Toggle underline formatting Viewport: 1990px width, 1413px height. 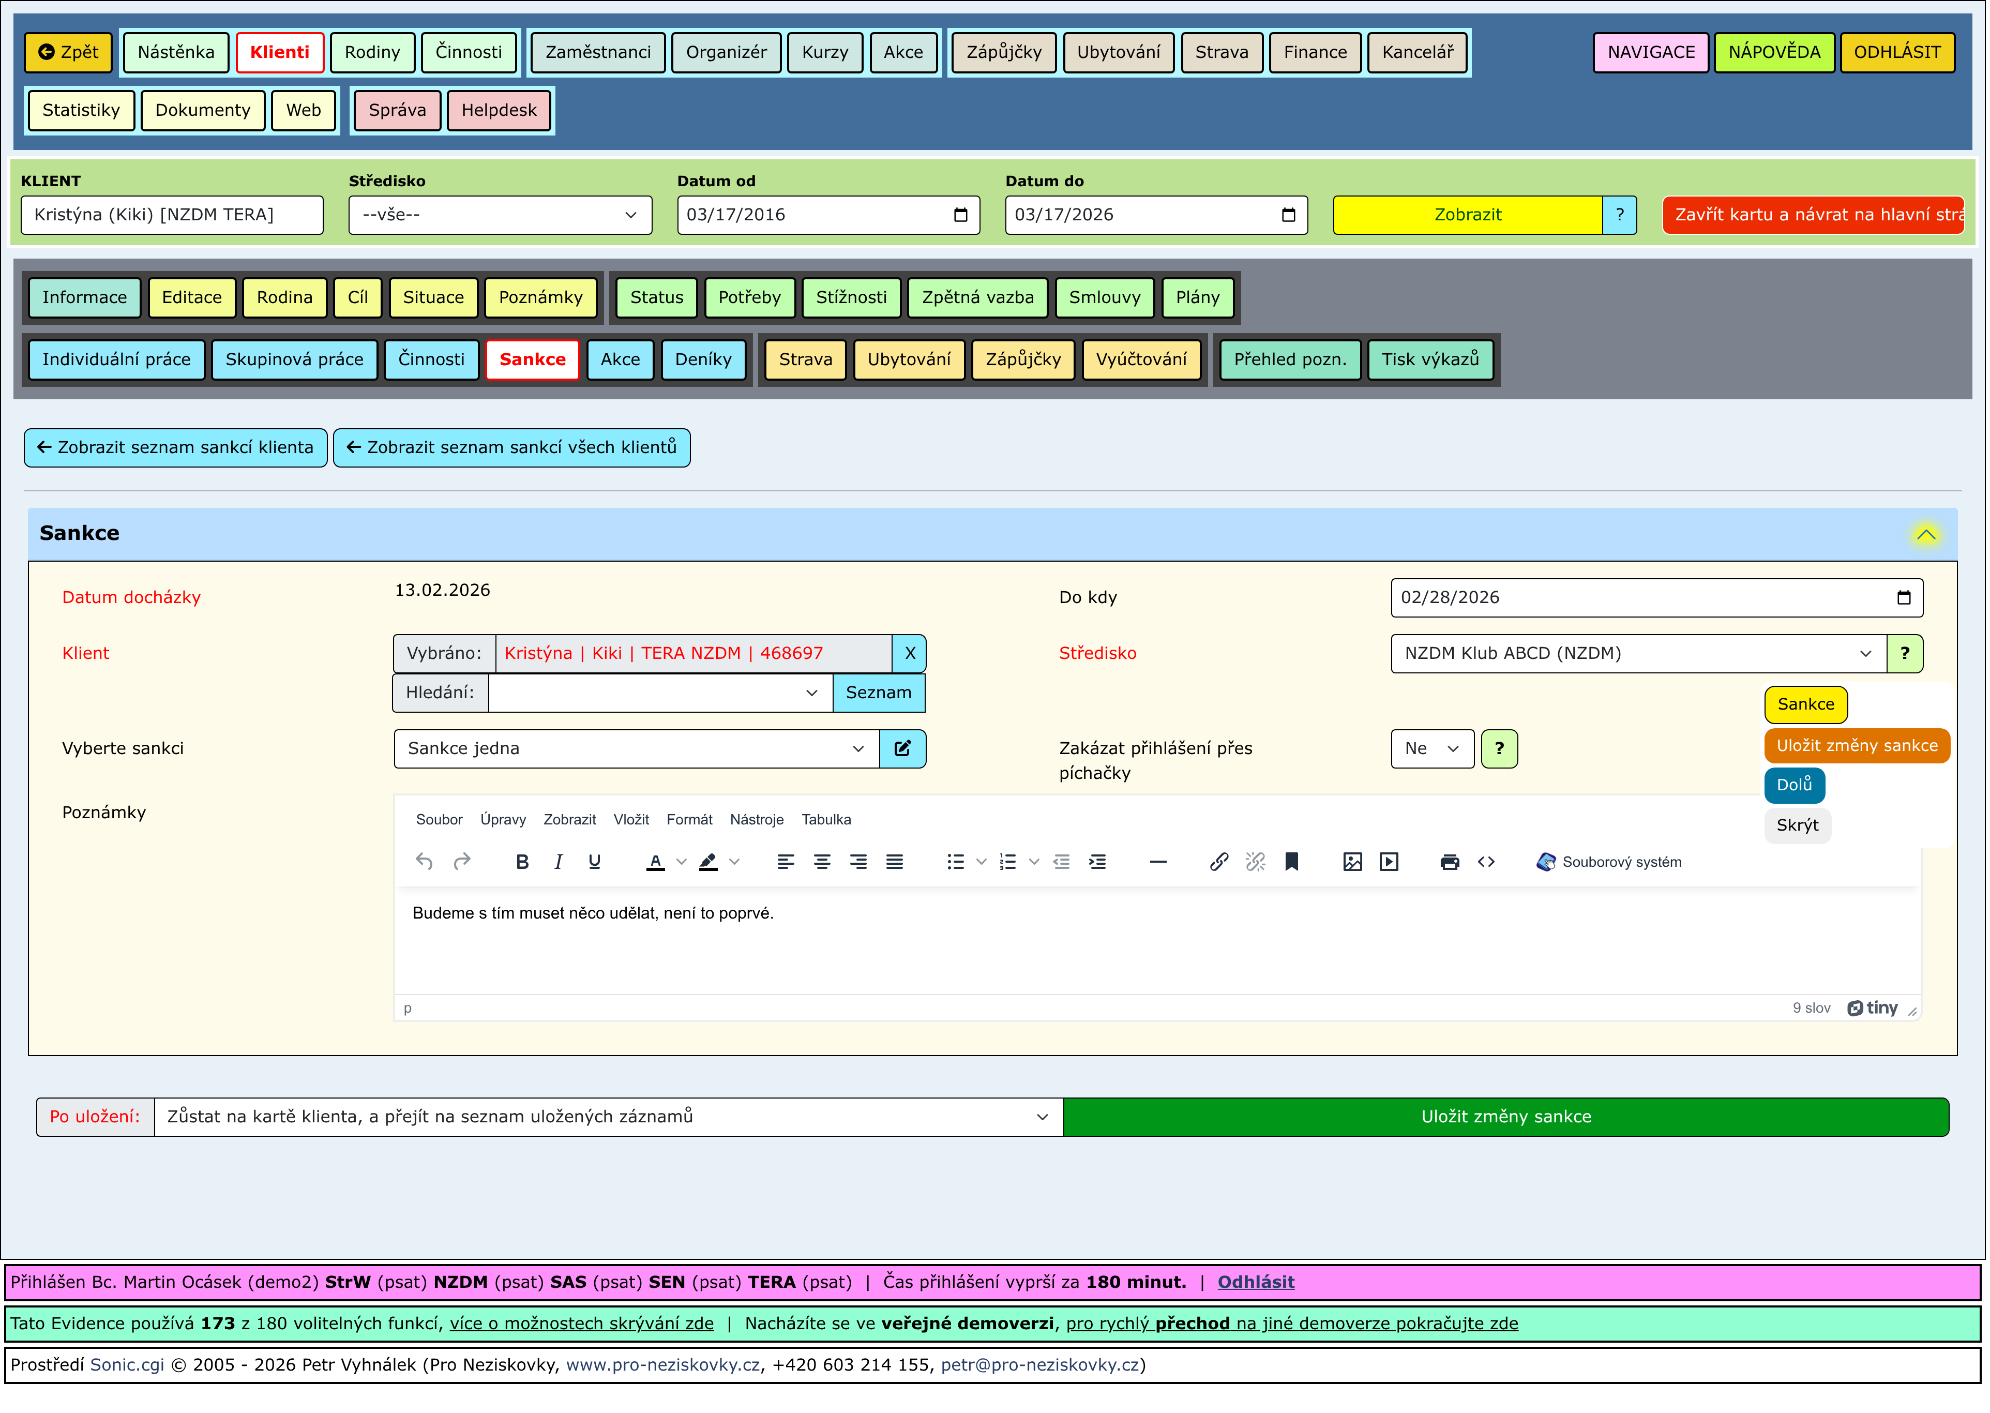(x=595, y=862)
